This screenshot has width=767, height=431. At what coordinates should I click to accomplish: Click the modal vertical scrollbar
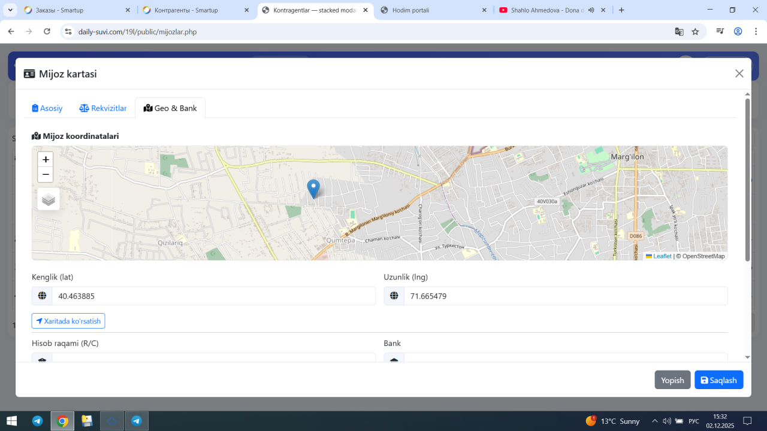[x=747, y=180]
